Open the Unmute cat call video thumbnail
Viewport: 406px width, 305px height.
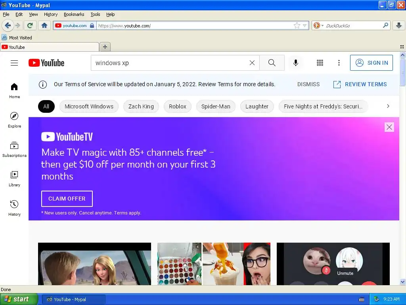click(x=333, y=264)
